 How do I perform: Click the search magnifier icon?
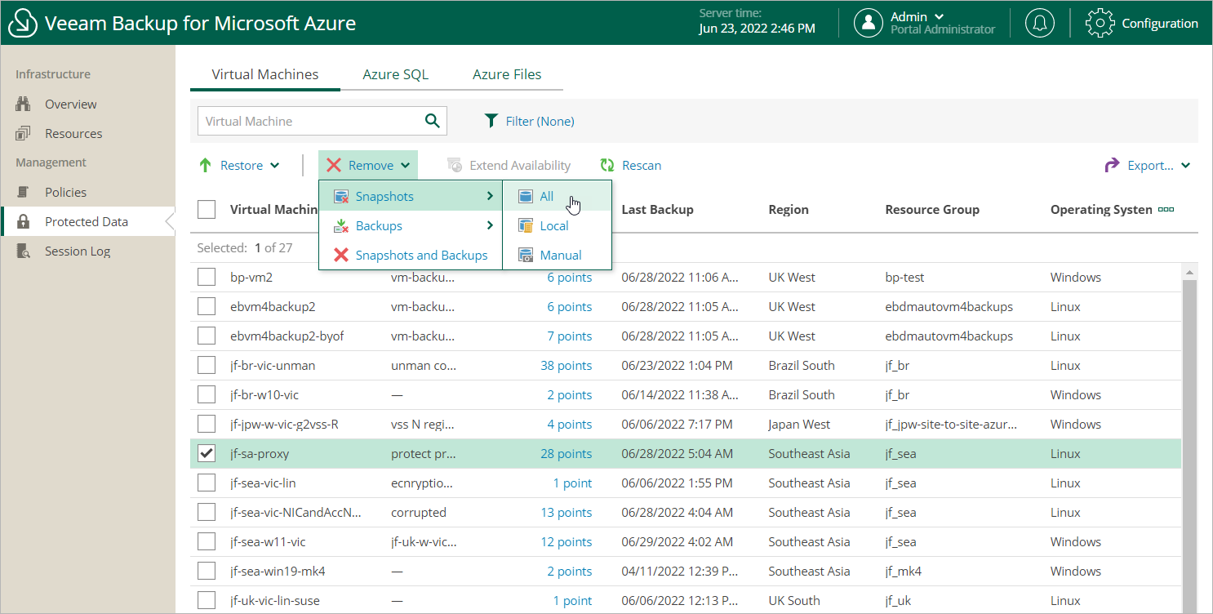pos(432,121)
